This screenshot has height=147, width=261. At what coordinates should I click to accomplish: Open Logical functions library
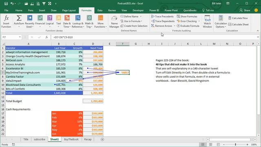pyautogui.click(x=50, y=21)
